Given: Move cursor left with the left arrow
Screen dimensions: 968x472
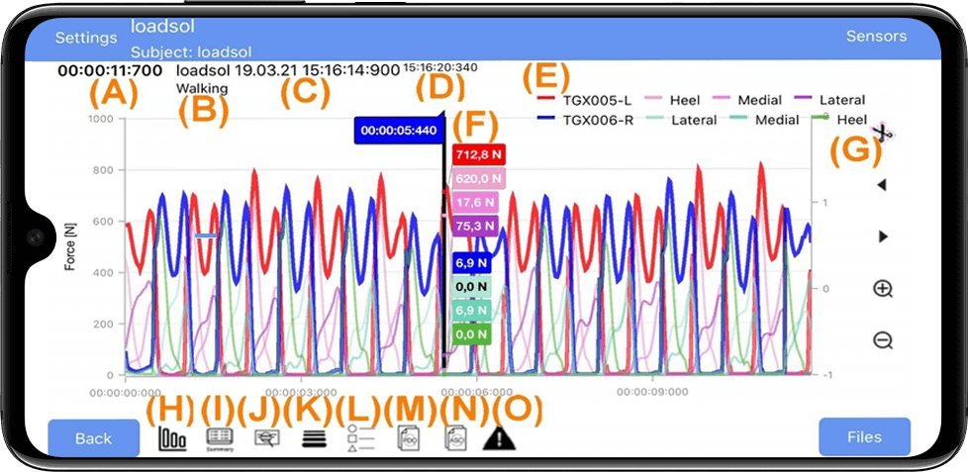Looking at the screenshot, I should click(882, 184).
